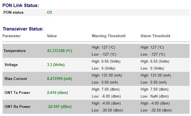Screen dimensions: 191x116
Task: Select the PON status value 'O5'
Action: pos(49,13)
